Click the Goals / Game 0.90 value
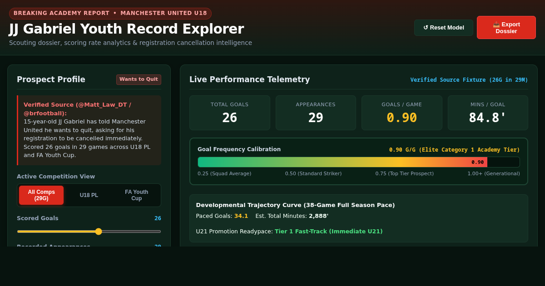545x286 pixels. (401, 118)
